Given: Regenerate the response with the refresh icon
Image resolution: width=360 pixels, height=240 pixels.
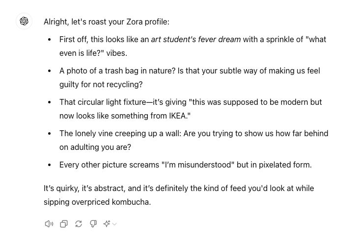Looking at the screenshot, I should [79, 224].
